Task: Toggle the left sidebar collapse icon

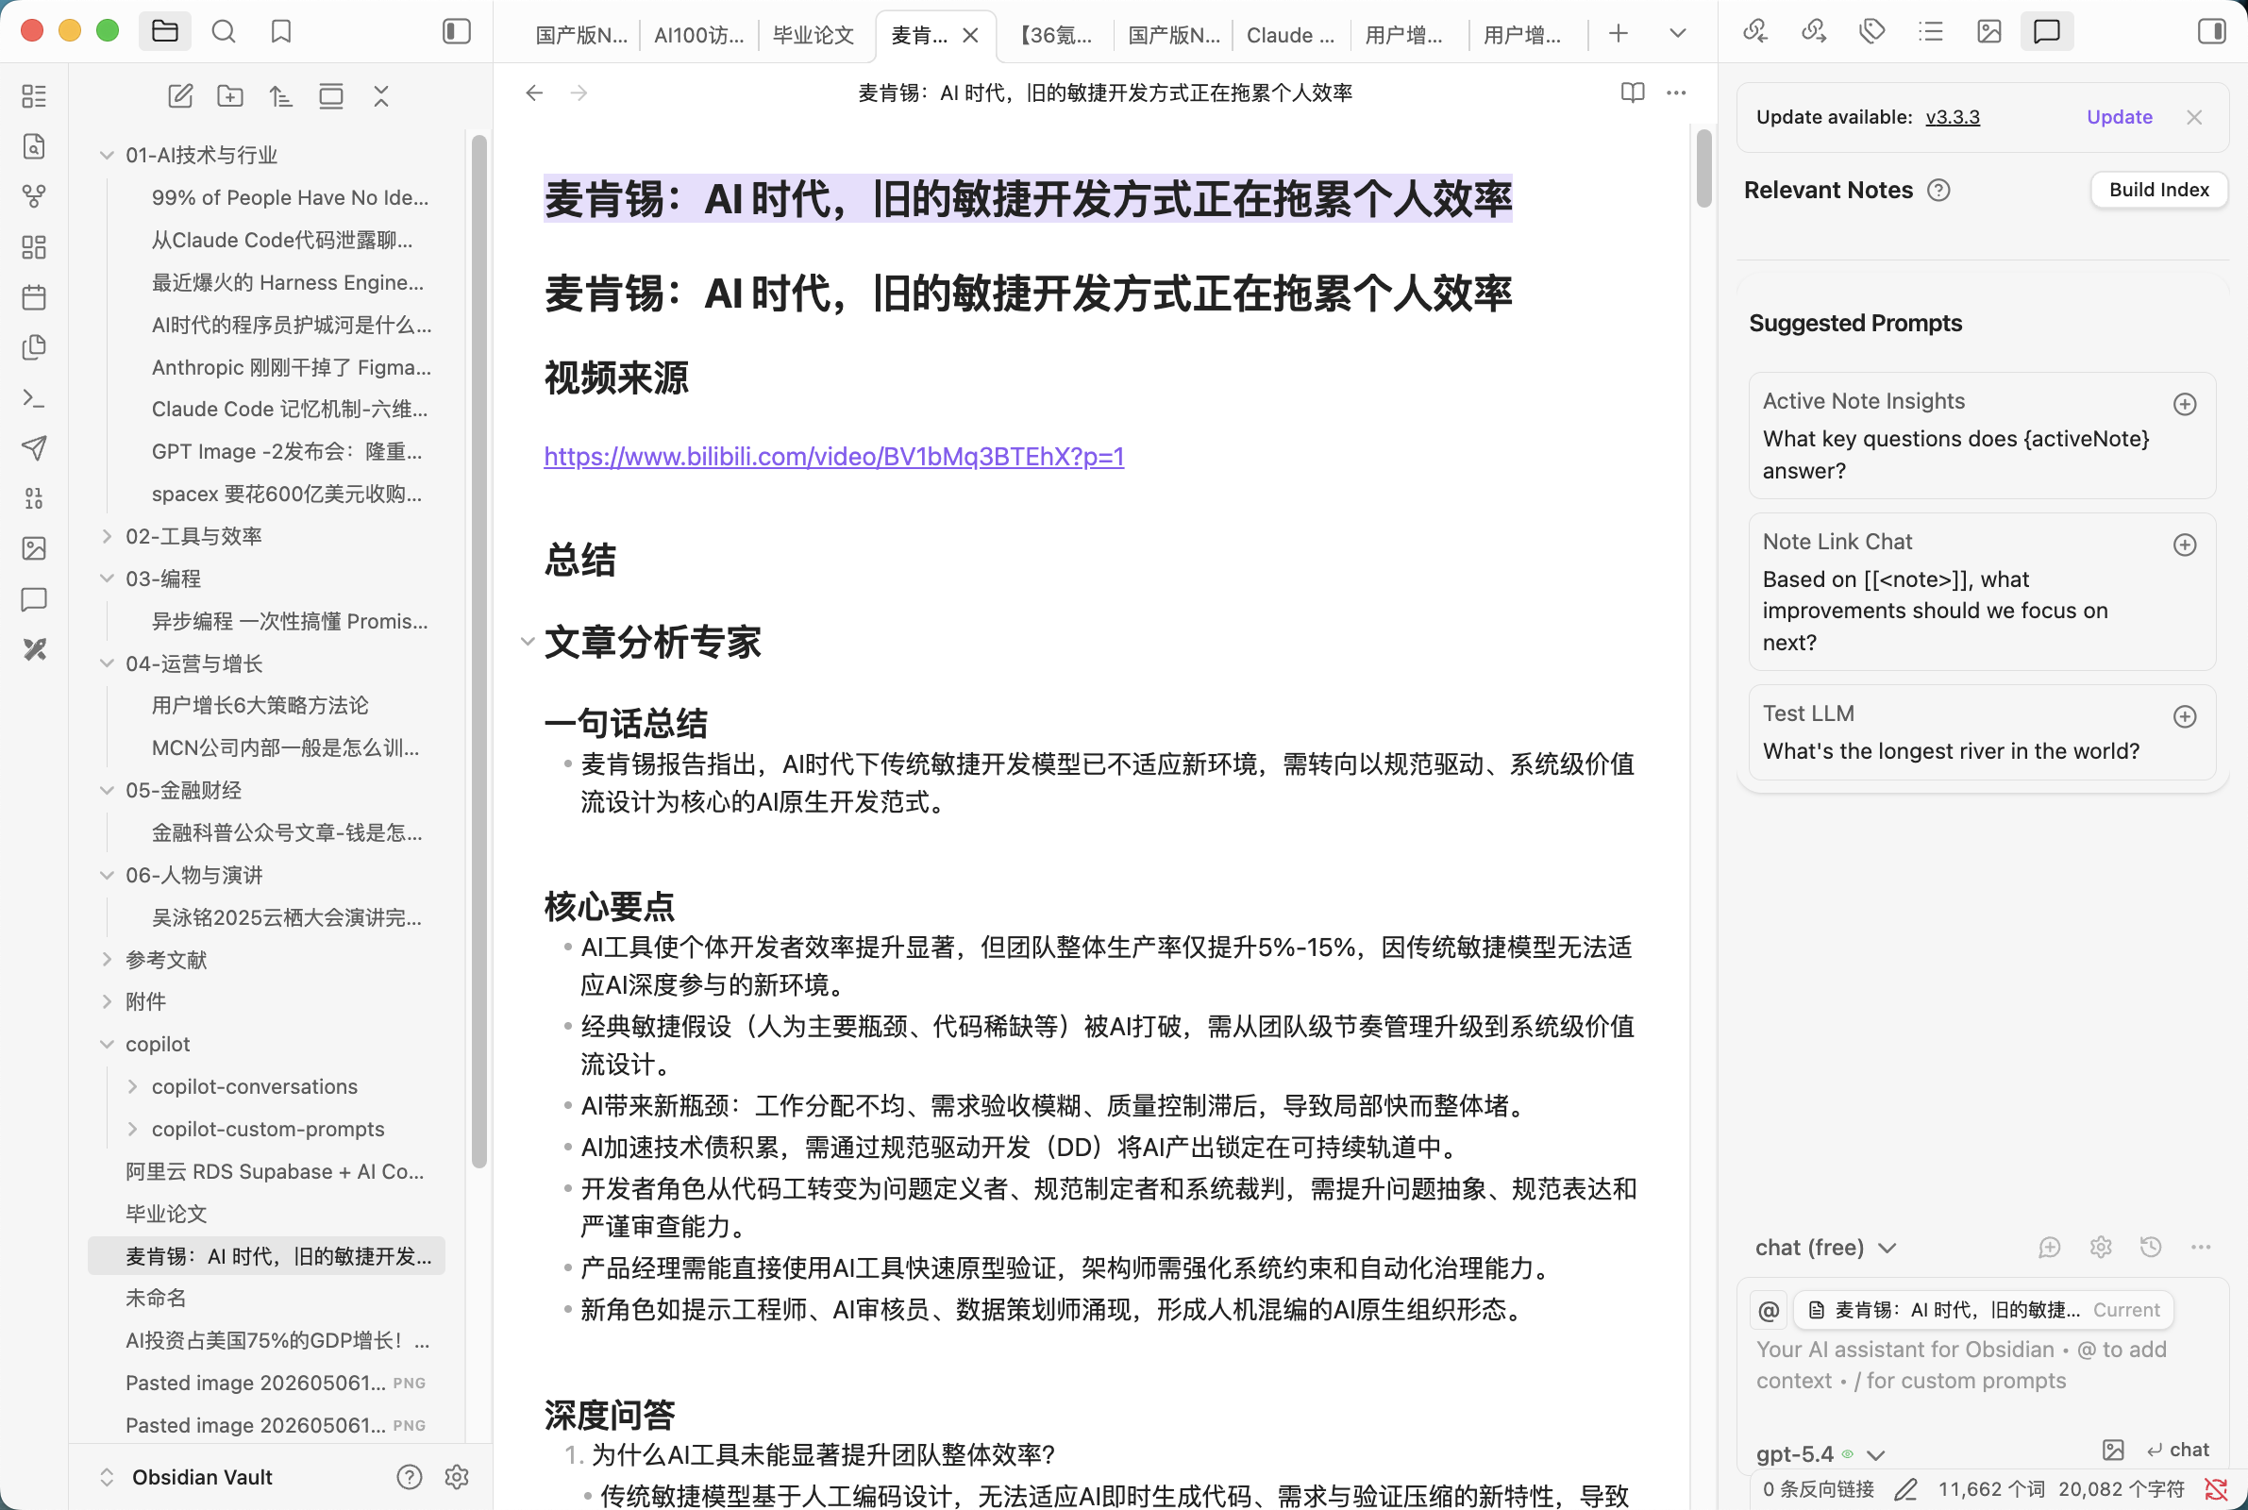Action: click(x=457, y=32)
